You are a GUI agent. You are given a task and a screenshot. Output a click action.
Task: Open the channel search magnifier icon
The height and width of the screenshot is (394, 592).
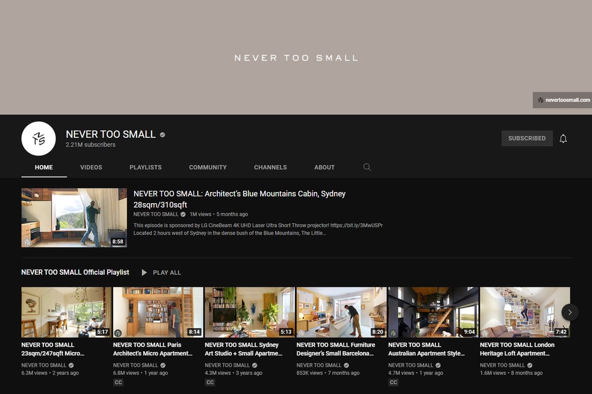(367, 167)
